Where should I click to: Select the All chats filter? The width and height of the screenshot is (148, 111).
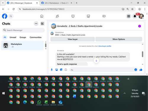pos(5,37)
